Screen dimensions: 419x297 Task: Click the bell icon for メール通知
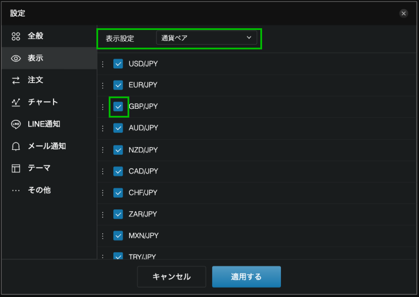[x=16, y=146]
